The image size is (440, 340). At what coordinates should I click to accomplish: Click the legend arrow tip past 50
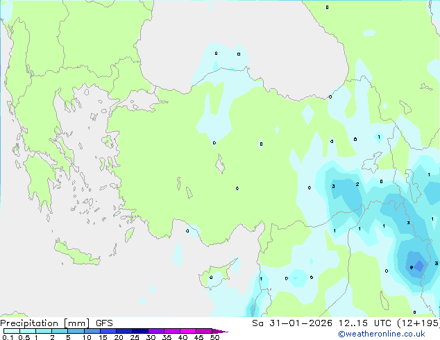(x=221, y=331)
